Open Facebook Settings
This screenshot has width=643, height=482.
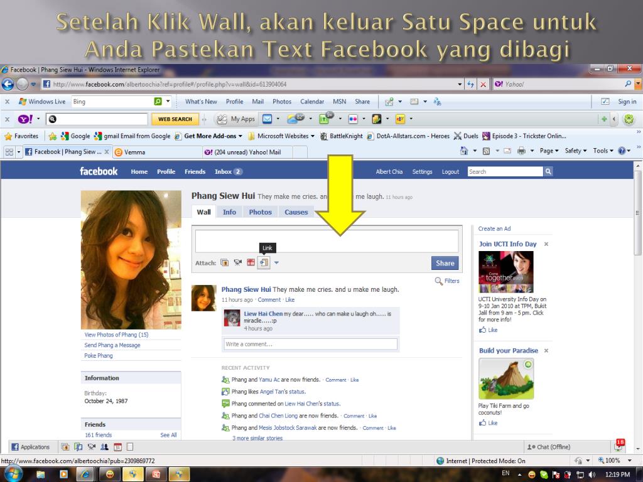pos(422,172)
